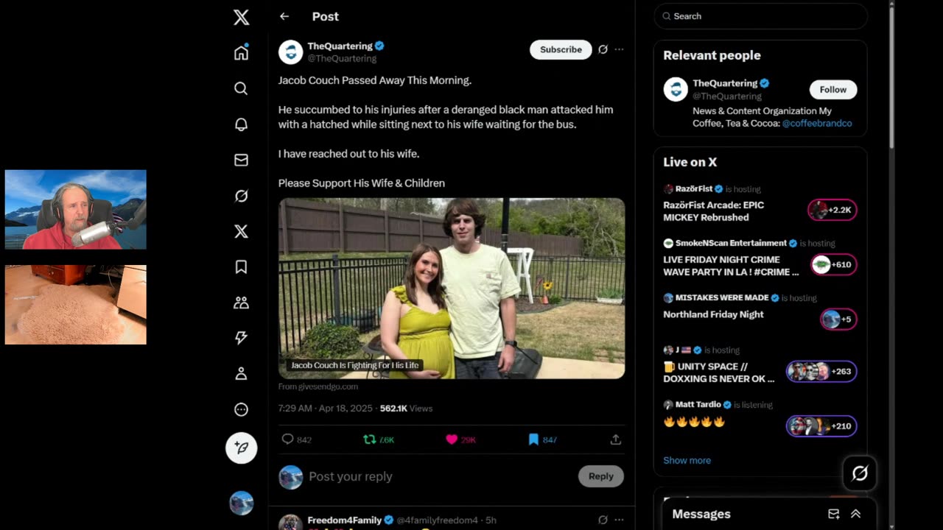Open More circle menu in sidebar

(x=241, y=409)
